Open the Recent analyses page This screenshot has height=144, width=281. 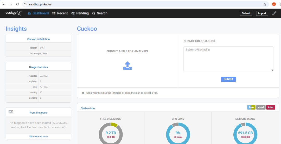point(60,13)
